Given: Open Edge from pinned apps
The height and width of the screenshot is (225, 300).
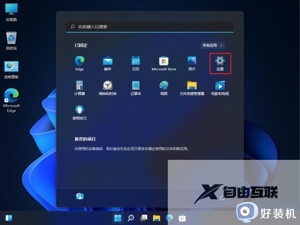Looking at the screenshot, I should coord(80,64).
